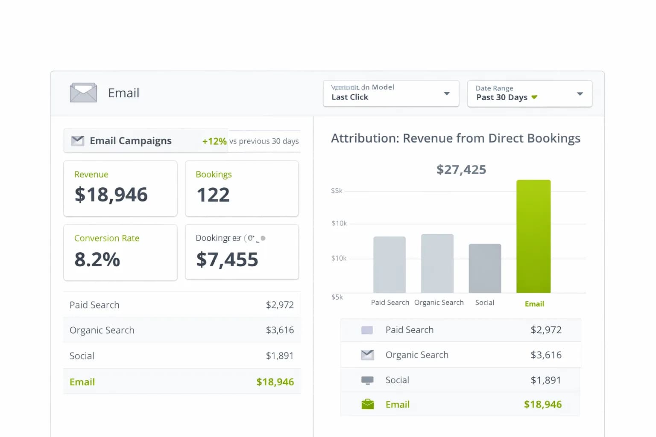Image resolution: width=656 pixels, height=437 pixels.
Task: Open the Conversion Rate 8.2% card
Action: click(120, 253)
